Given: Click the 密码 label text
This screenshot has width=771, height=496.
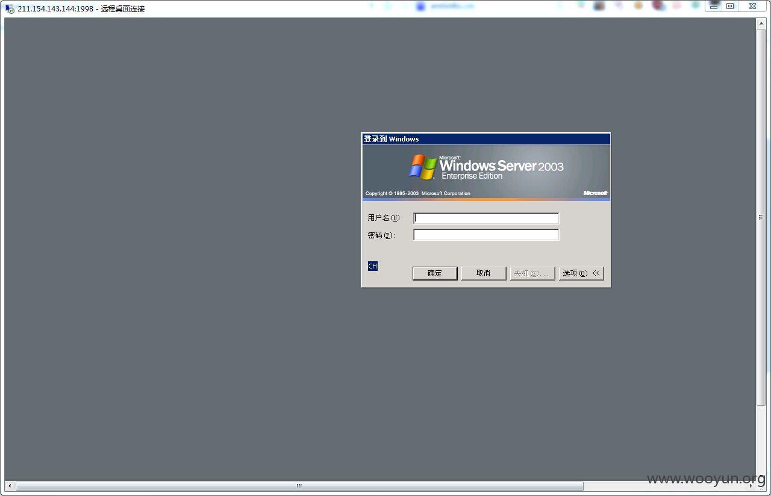Looking at the screenshot, I should [x=381, y=235].
